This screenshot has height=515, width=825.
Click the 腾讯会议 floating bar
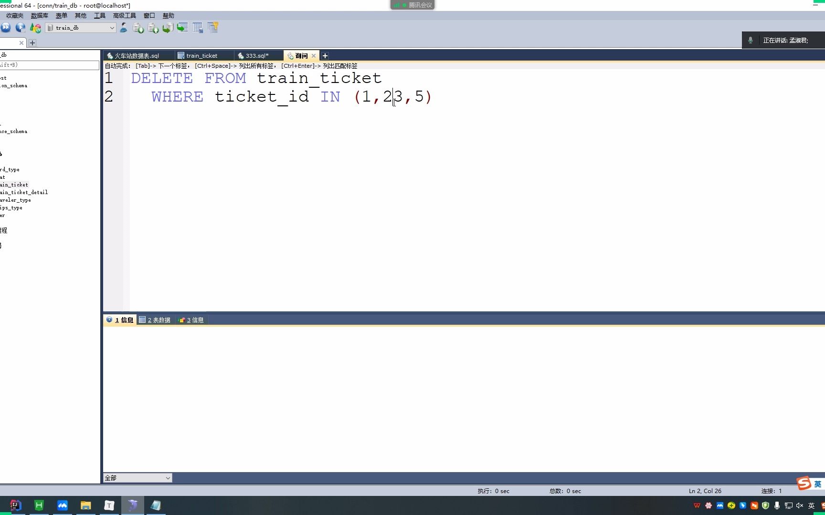pyautogui.click(x=412, y=5)
